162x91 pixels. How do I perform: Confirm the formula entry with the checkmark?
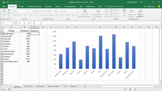coord(24,23)
